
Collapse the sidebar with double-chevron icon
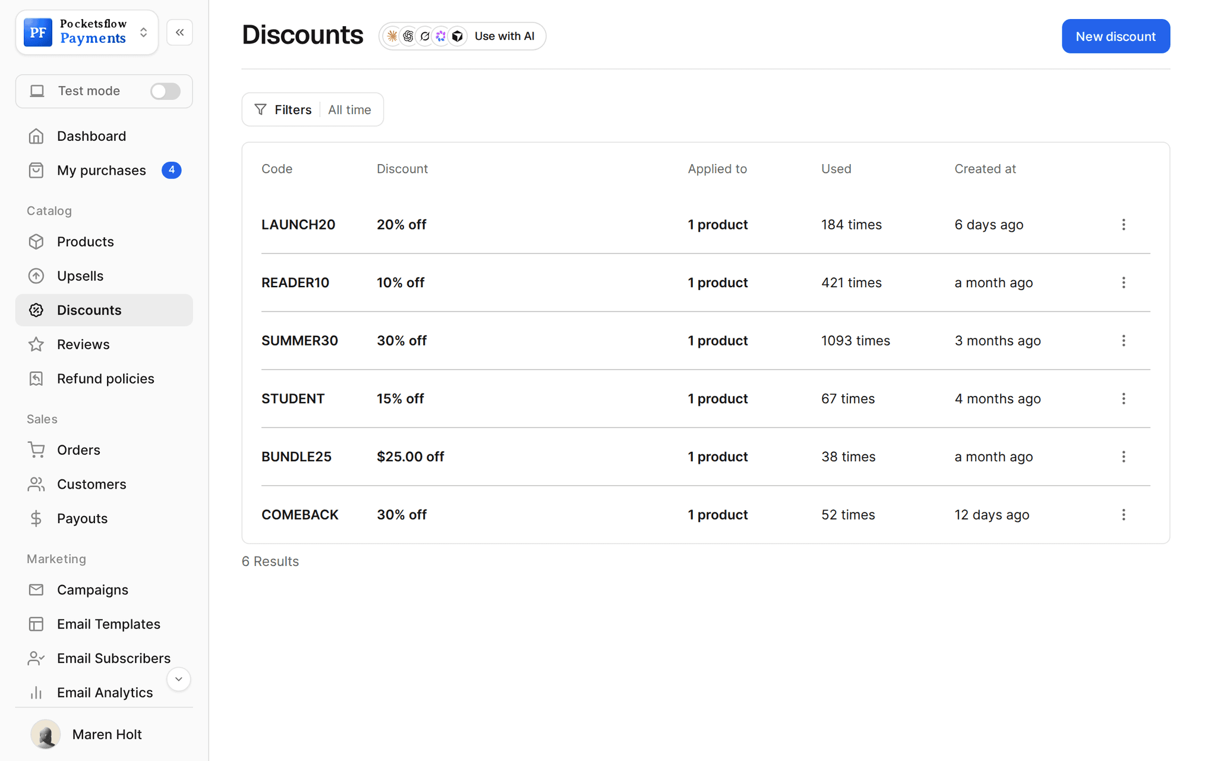179,32
